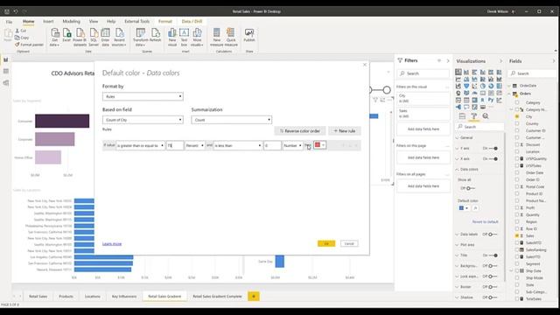560x315 pixels.
Task: Open More visuals in the ribbon
Action: point(197,37)
